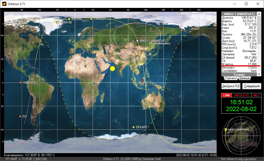This screenshot has height=161, width=264.
Task: Select the SOCRAT satellite star marker
Action: coord(69,19)
